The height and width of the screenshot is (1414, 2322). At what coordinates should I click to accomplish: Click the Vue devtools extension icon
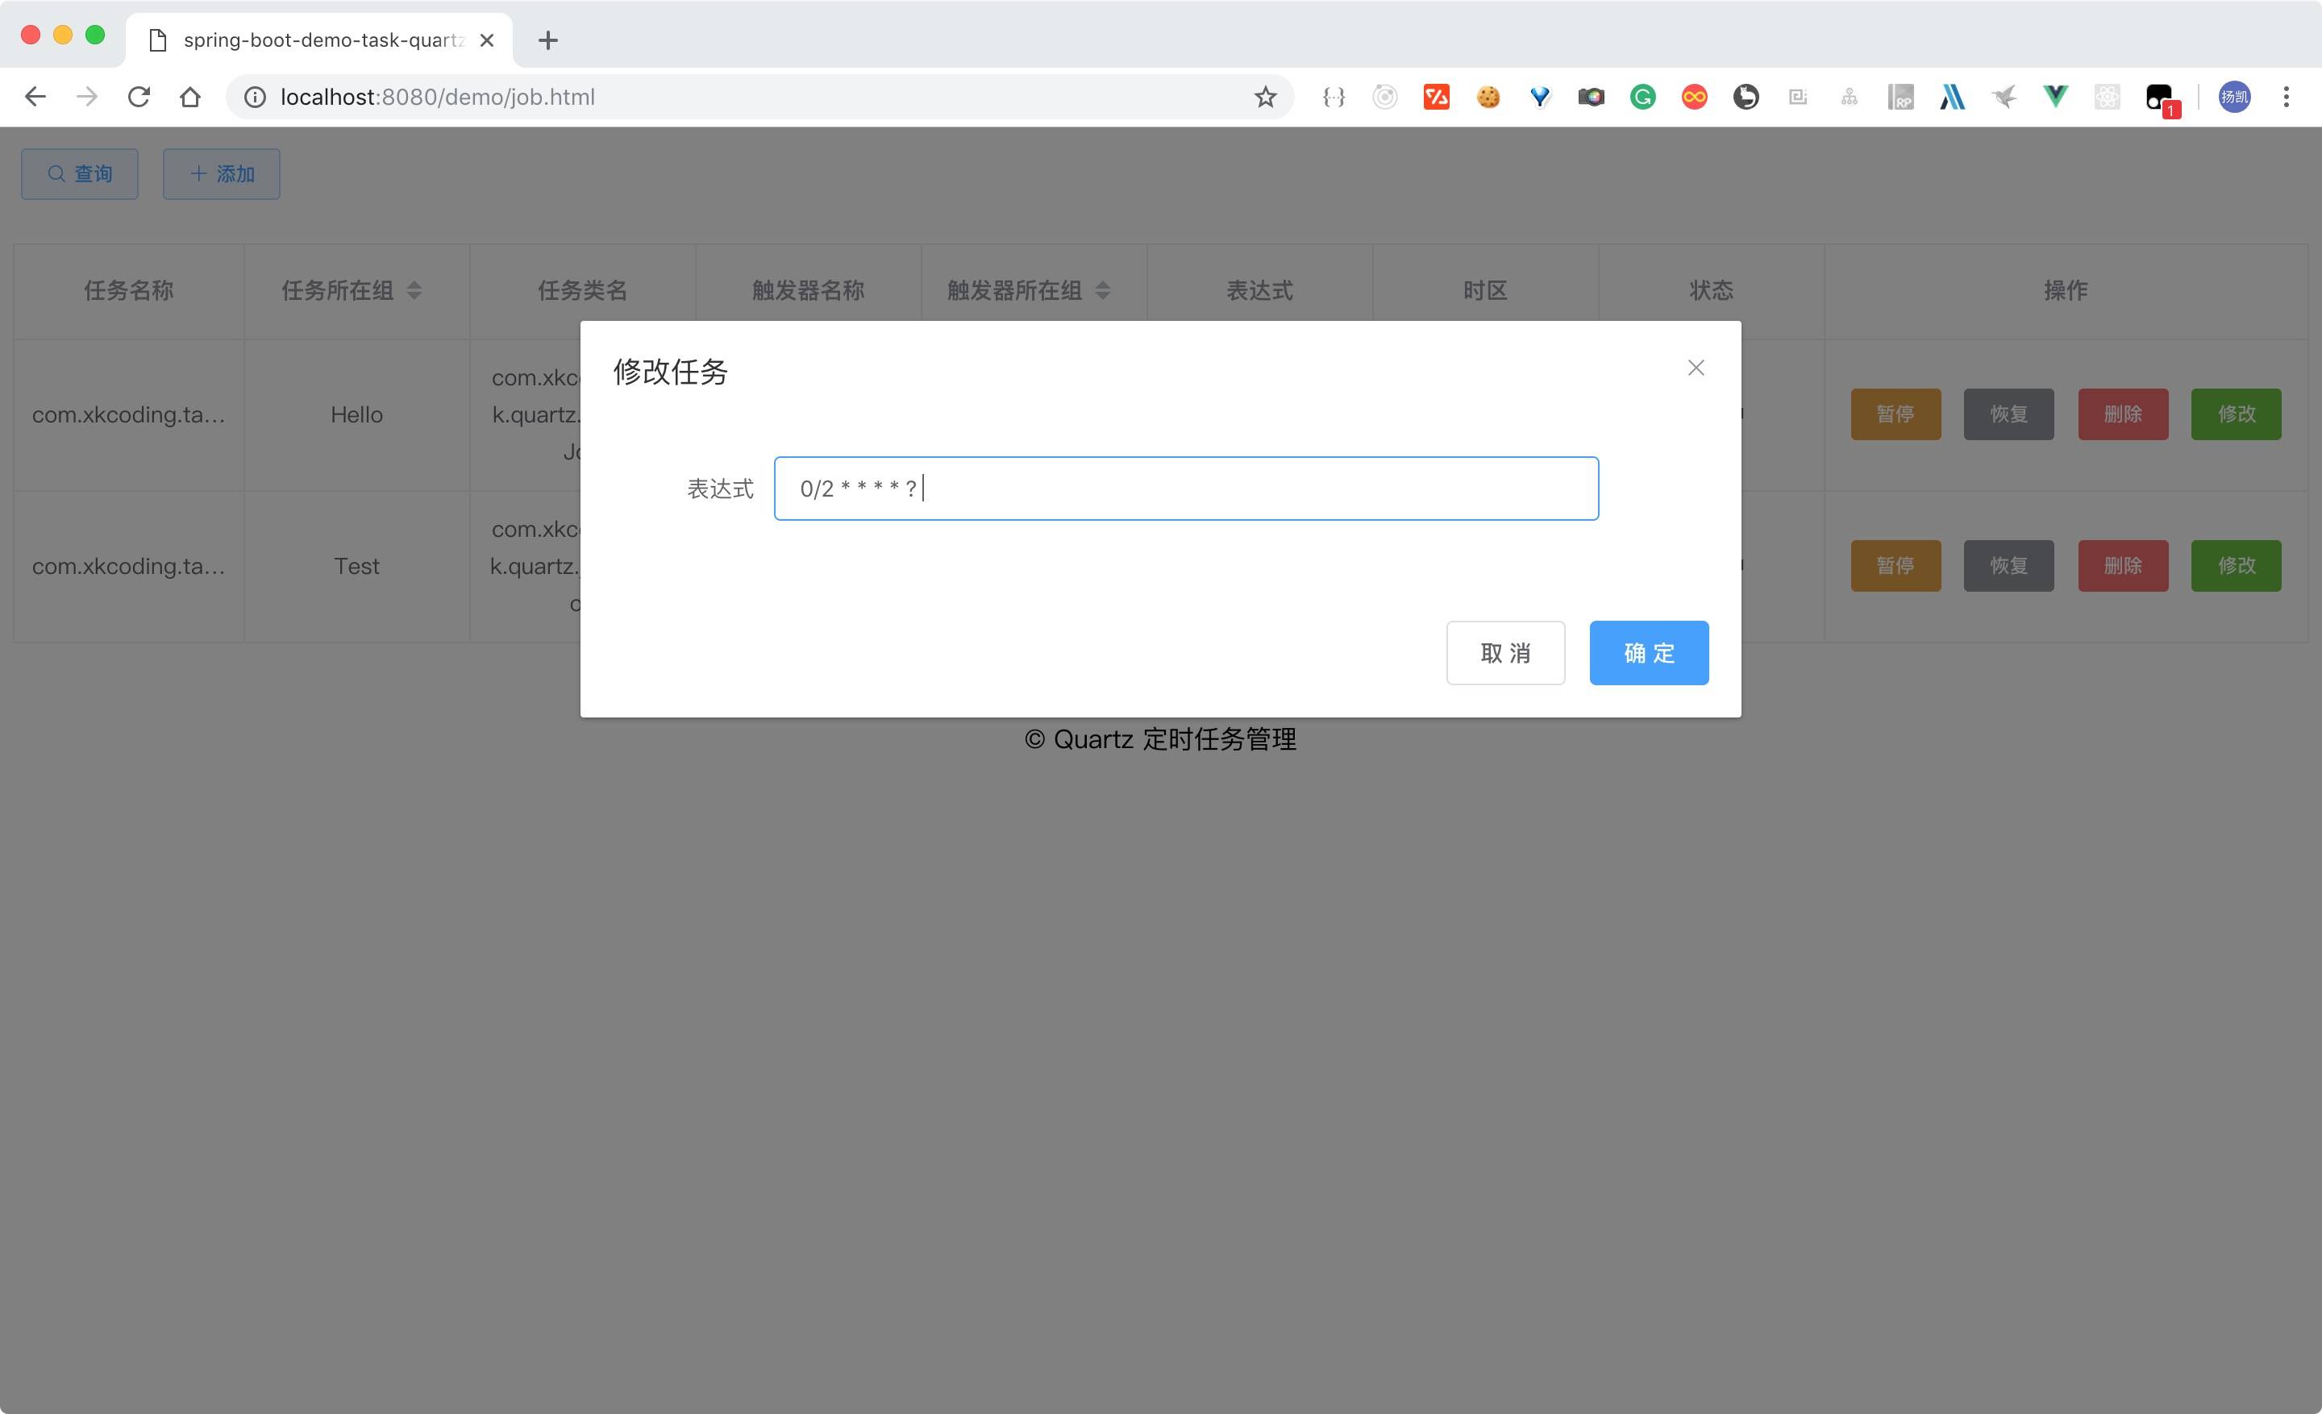tap(2055, 96)
